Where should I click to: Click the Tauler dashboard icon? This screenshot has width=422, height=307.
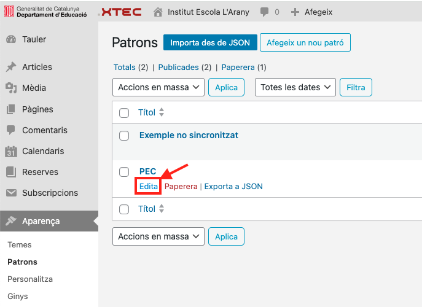click(11, 40)
